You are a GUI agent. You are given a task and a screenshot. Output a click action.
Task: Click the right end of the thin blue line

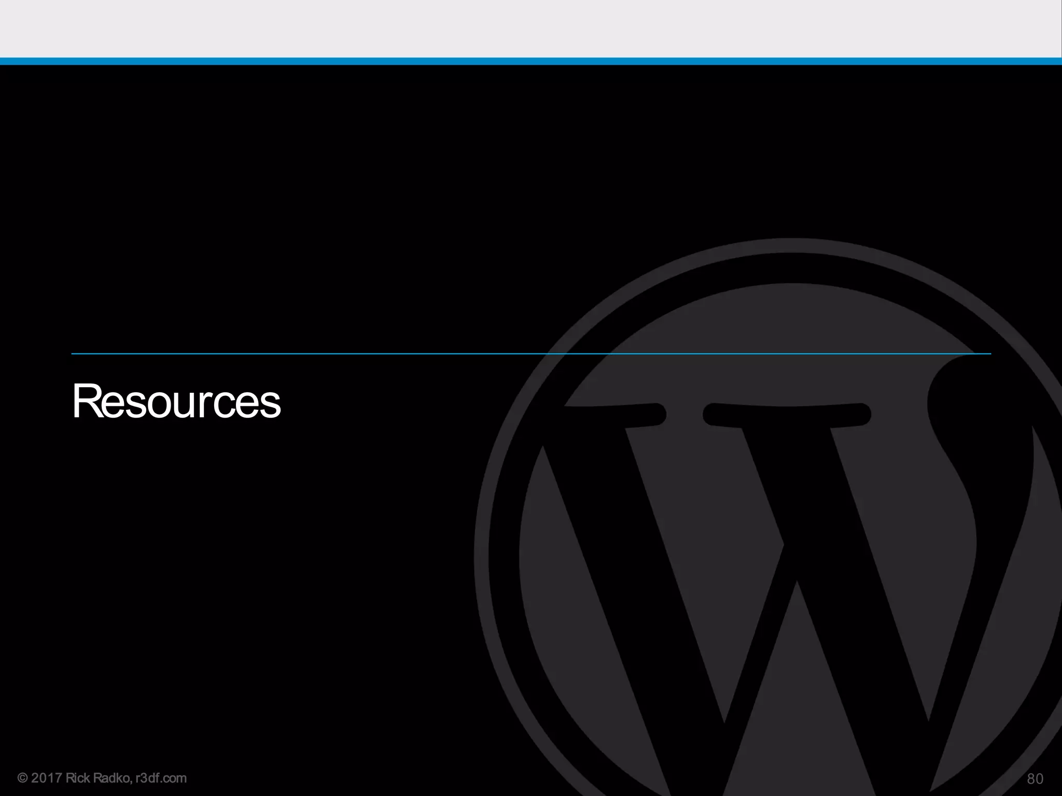[x=988, y=354]
